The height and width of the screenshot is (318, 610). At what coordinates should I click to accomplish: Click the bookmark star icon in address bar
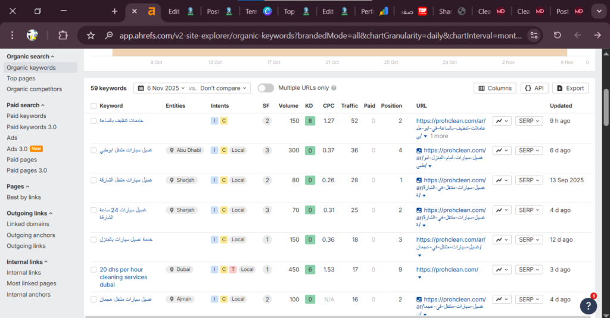tap(91, 36)
